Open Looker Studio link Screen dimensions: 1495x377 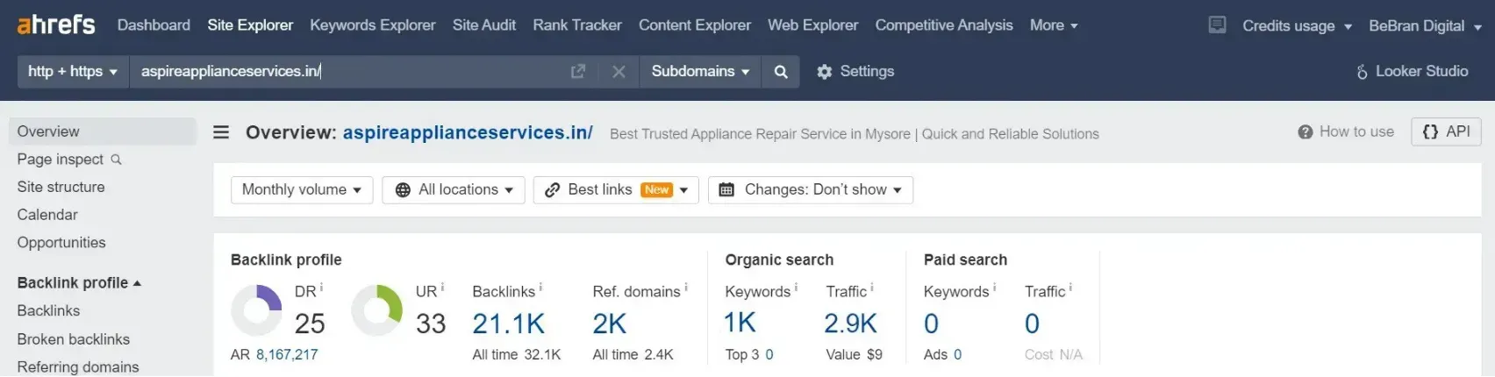1412,71
